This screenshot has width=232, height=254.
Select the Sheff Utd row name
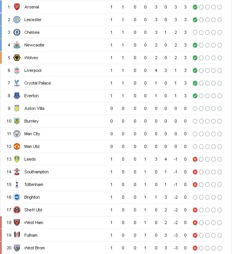(x=33, y=210)
